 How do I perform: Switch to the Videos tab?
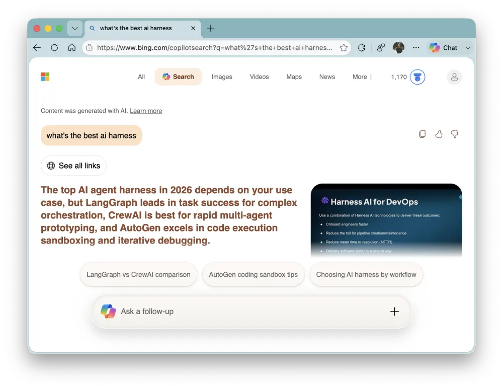[259, 77]
